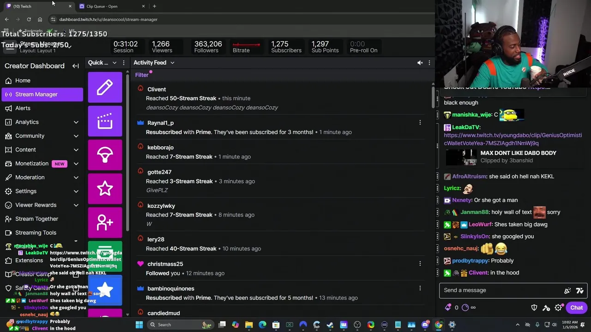Click LeoWurf username in chat

(x=480, y=225)
